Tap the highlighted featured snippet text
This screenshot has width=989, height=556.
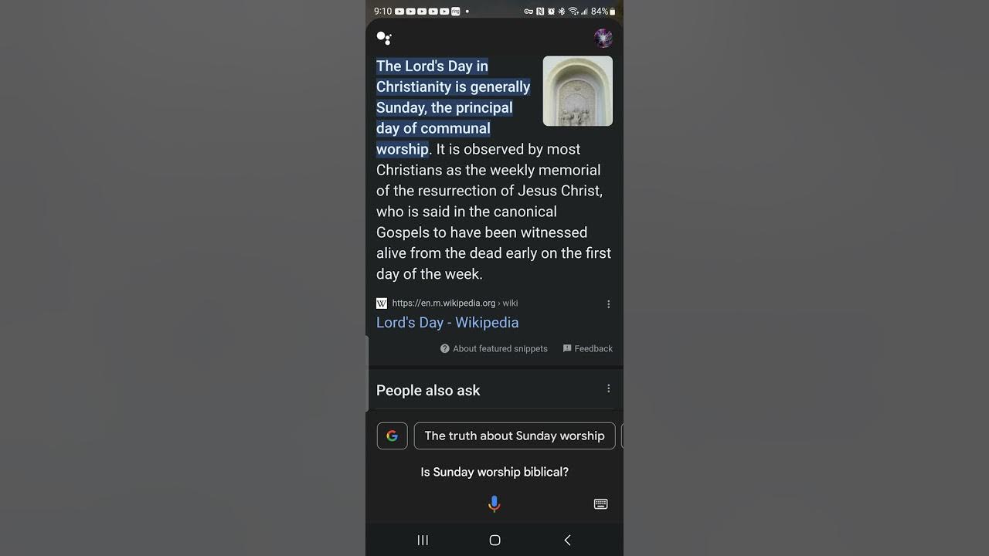(x=453, y=107)
